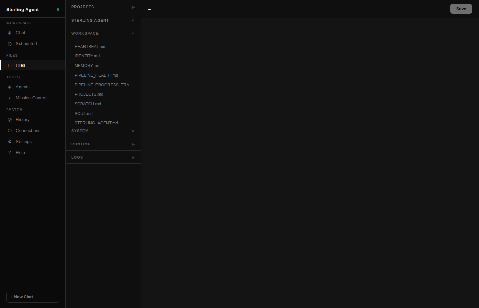The height and width of the screenshot is (308, 479).
Task: Open HEARTBEAT.md file
Action: 103,47
